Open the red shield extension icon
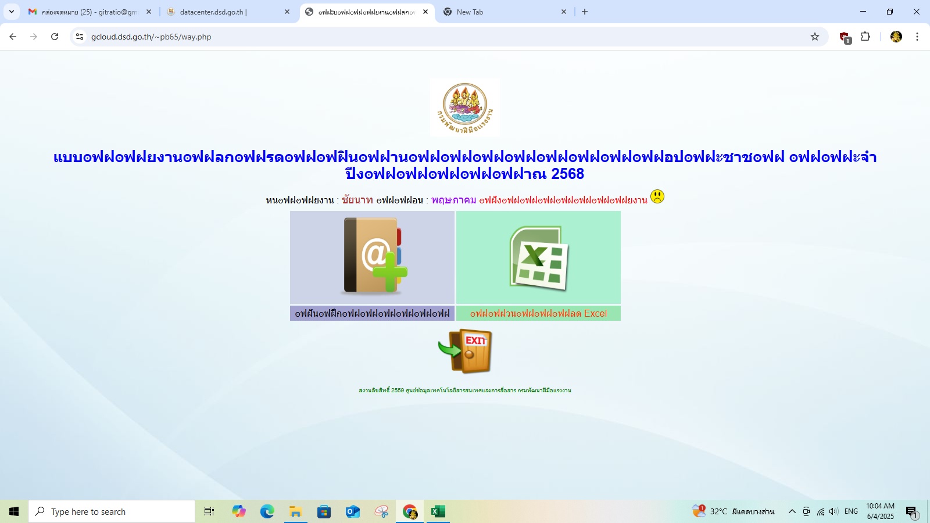 tap(845, 37)
